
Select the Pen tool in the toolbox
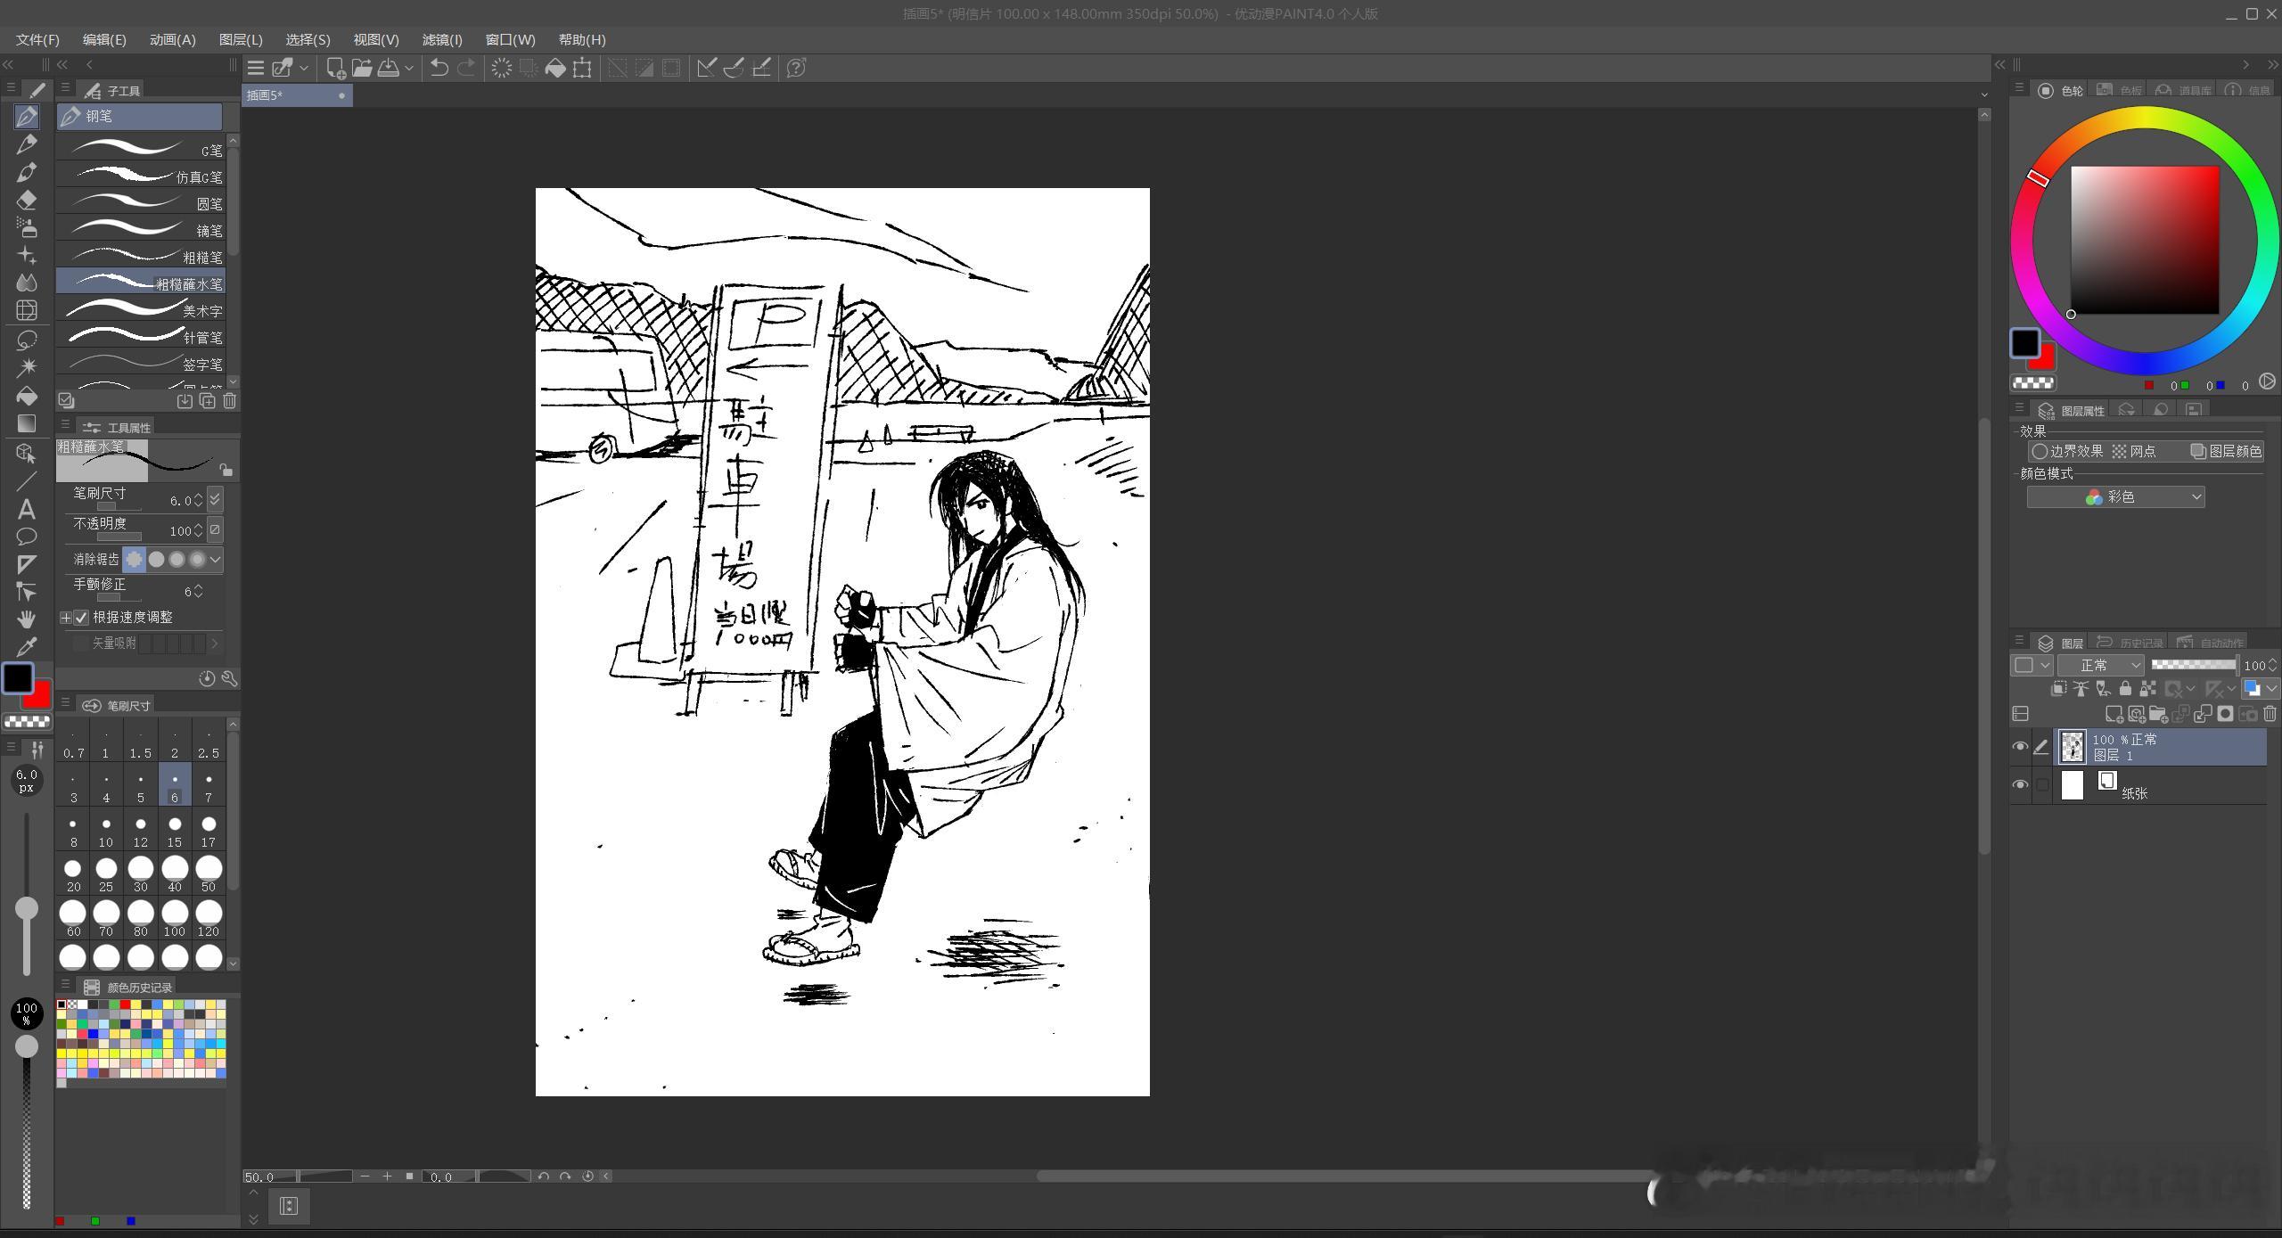27,116
